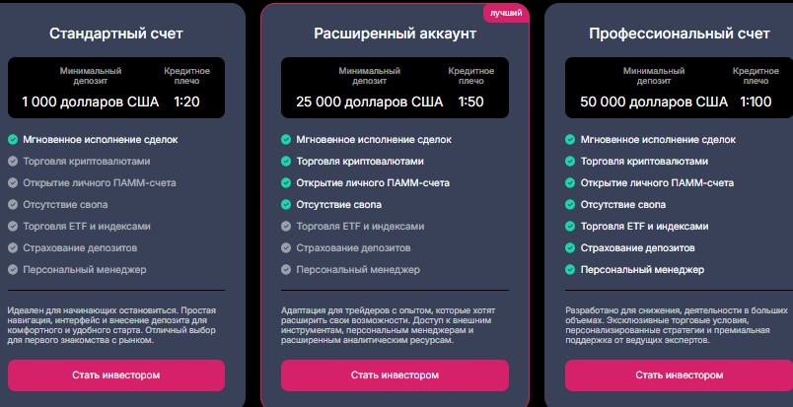Click green check beside Персональный менеджер in Профессиональный счет
The image size is (793, 407).
click(570, 270)
